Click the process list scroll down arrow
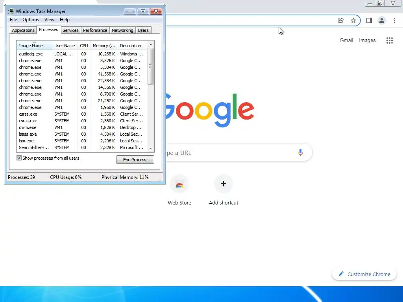Viewport: 403px width, 302px height. [x=151, y=148]
